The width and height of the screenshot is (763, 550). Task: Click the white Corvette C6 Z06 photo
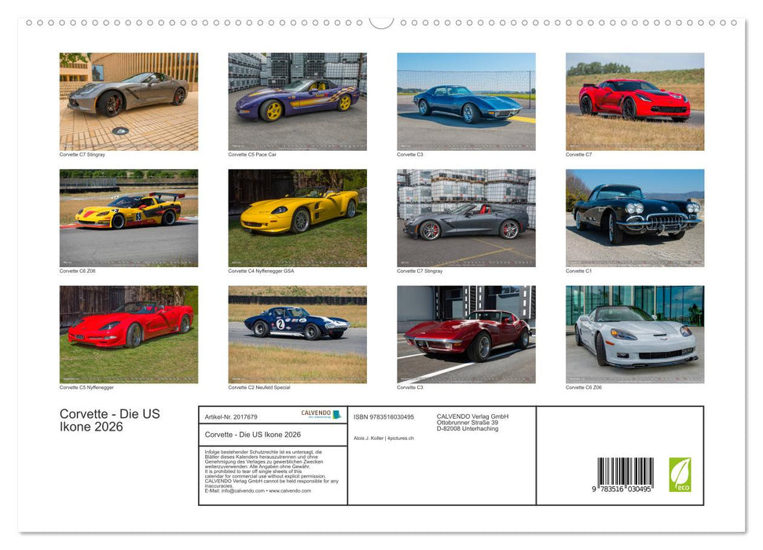tap(634, 333)
